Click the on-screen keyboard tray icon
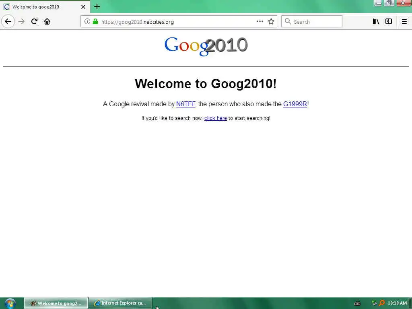 click(x=357, y=303)
